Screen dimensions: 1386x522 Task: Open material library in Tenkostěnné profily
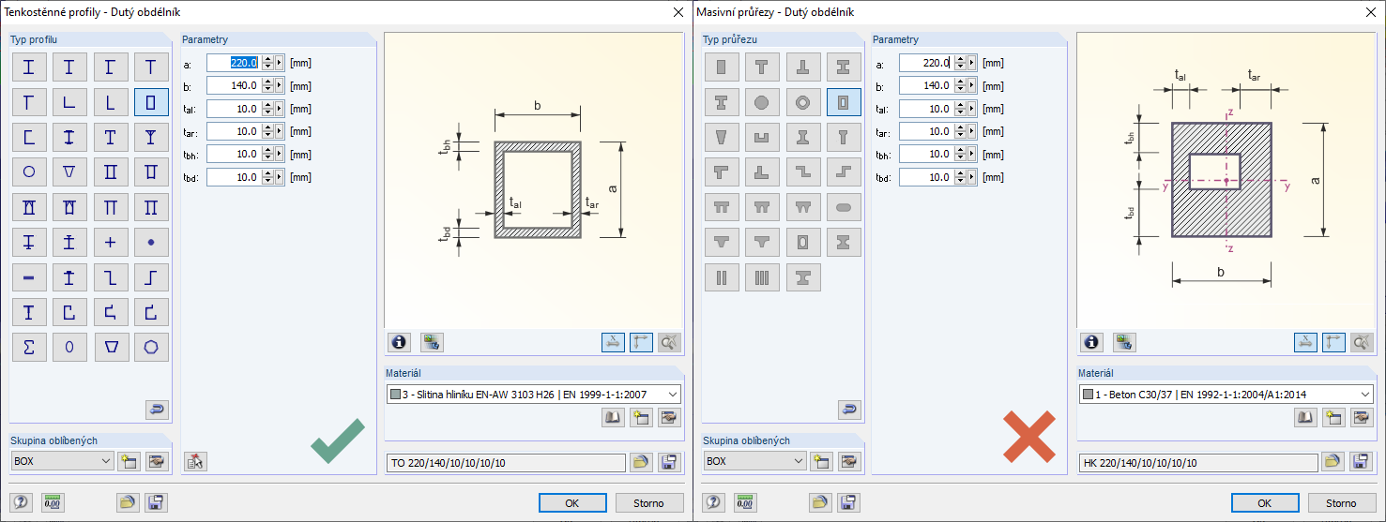(x=613, y=418)
